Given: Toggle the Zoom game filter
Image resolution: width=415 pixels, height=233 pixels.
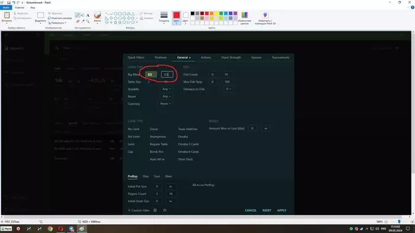Looking at the screenshot, I should click(x=154, y=129).
